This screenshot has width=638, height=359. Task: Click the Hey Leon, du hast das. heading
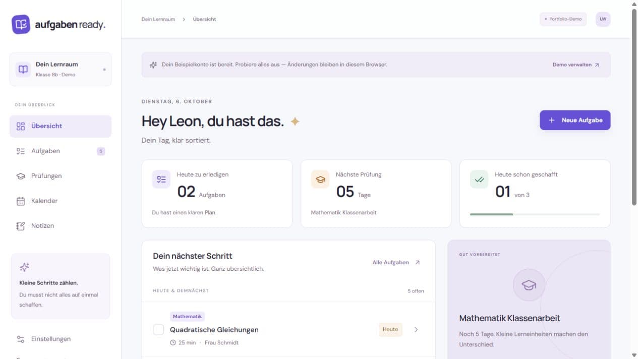(x=213, y=122)
